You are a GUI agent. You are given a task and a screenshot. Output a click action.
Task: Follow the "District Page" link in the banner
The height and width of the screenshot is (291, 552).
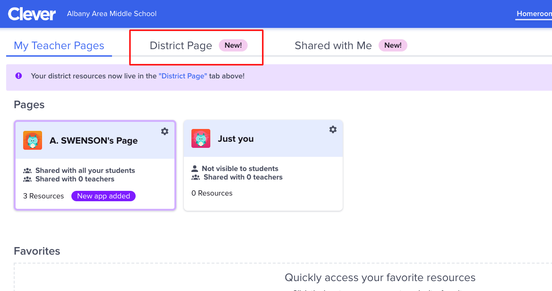click(183, 76)
